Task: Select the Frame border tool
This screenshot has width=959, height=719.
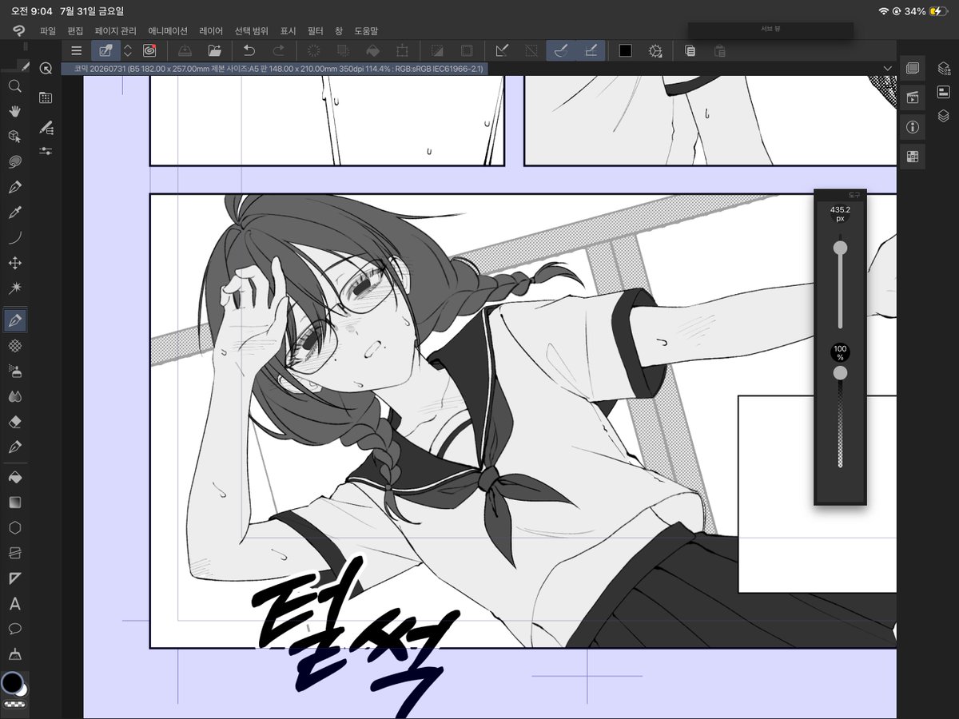Action: 14,553
